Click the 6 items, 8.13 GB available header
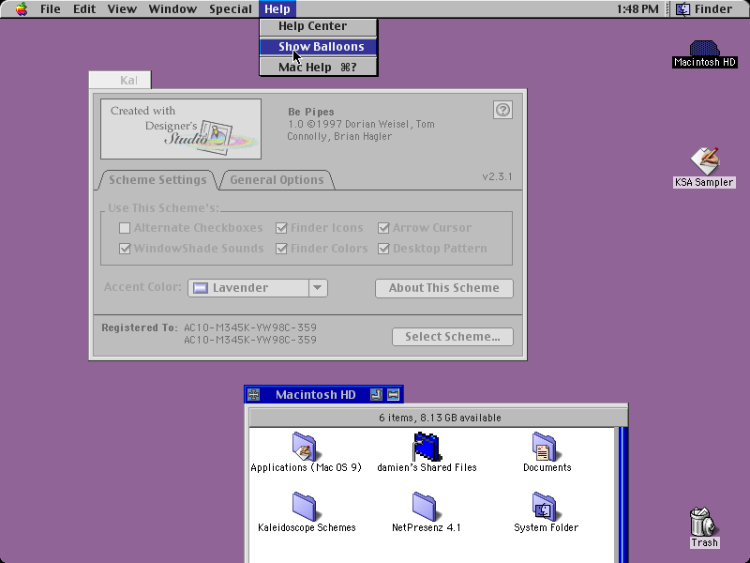750x563 pixels. coord(439,418)
